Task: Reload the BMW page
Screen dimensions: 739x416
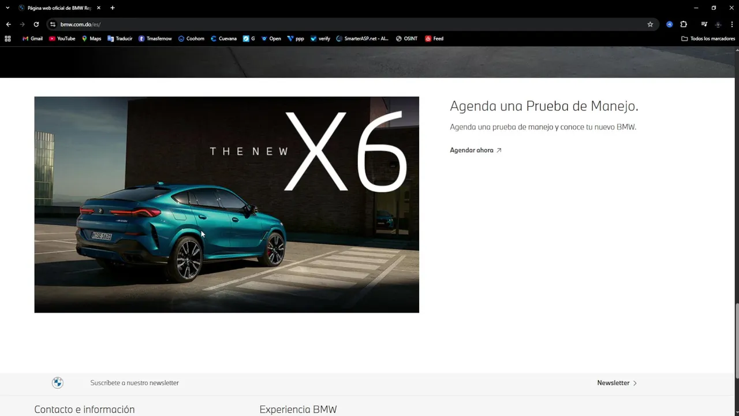Action: 36,24
